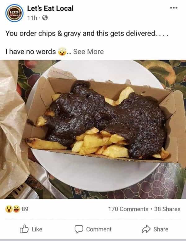Click the laughing reaction emoji icon
The height and width of the screenshot is (241, 186).
click(x=16, y=209)
